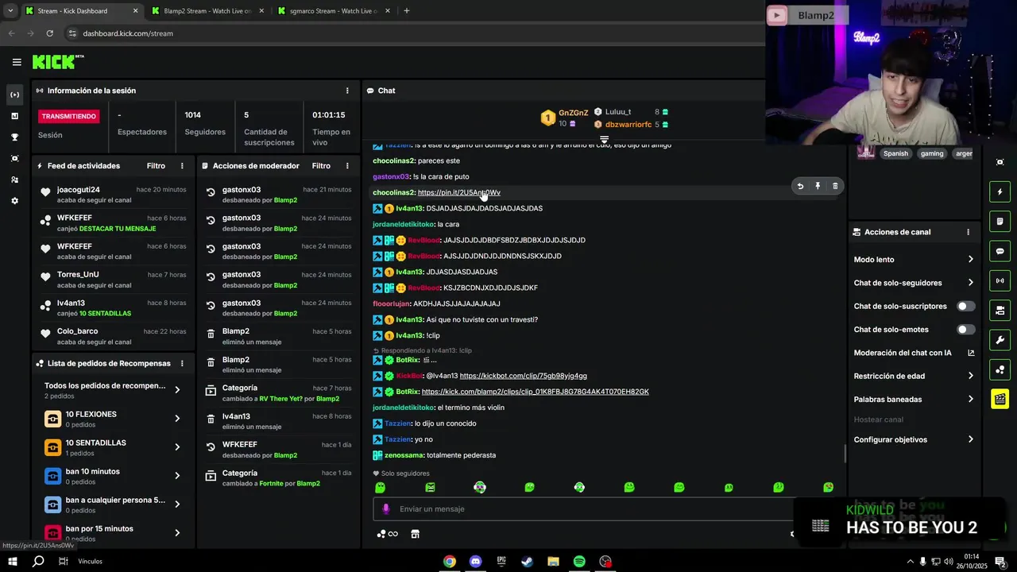The image size is (1017, 572).
Task: Open the Acciones de moderador three-dot menu
Action: [x=347, y=166]
